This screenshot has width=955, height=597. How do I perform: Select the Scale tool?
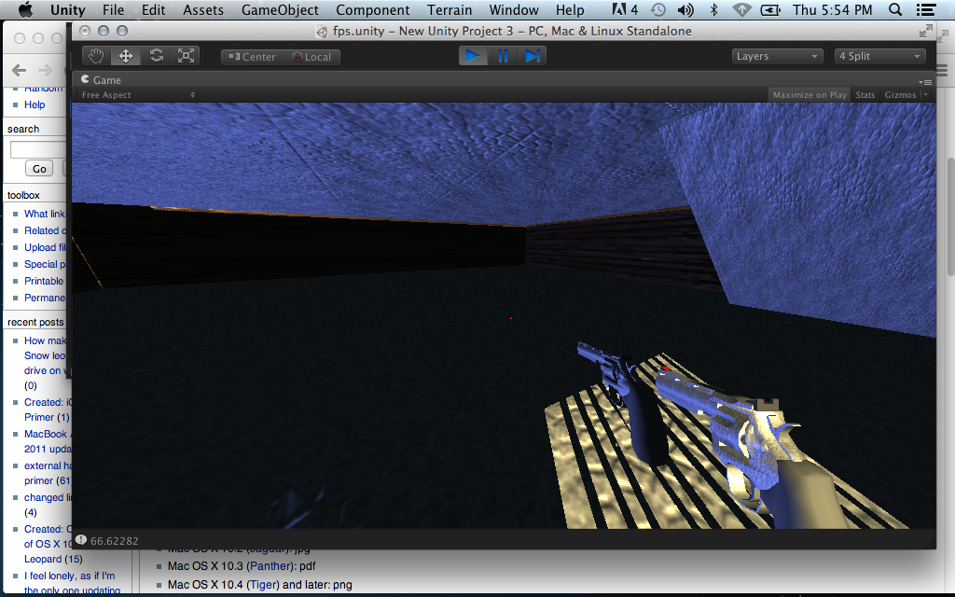(x=185, y=55)
